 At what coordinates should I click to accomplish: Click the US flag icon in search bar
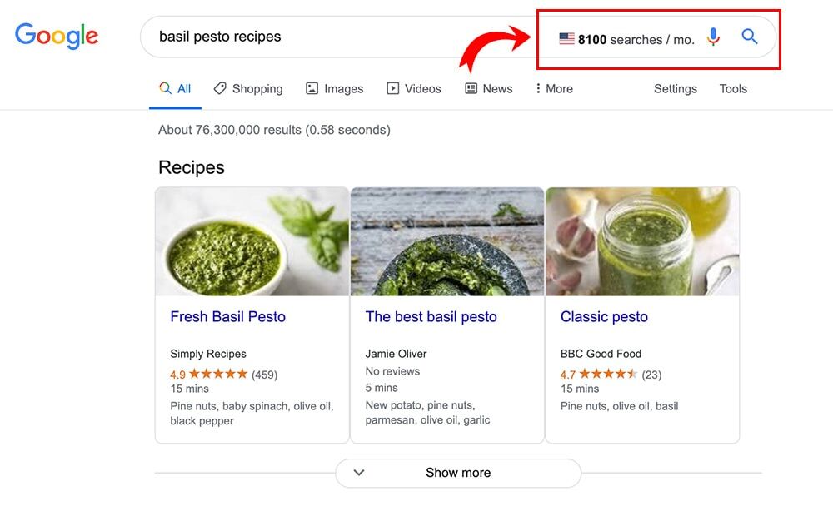[567, 38]
